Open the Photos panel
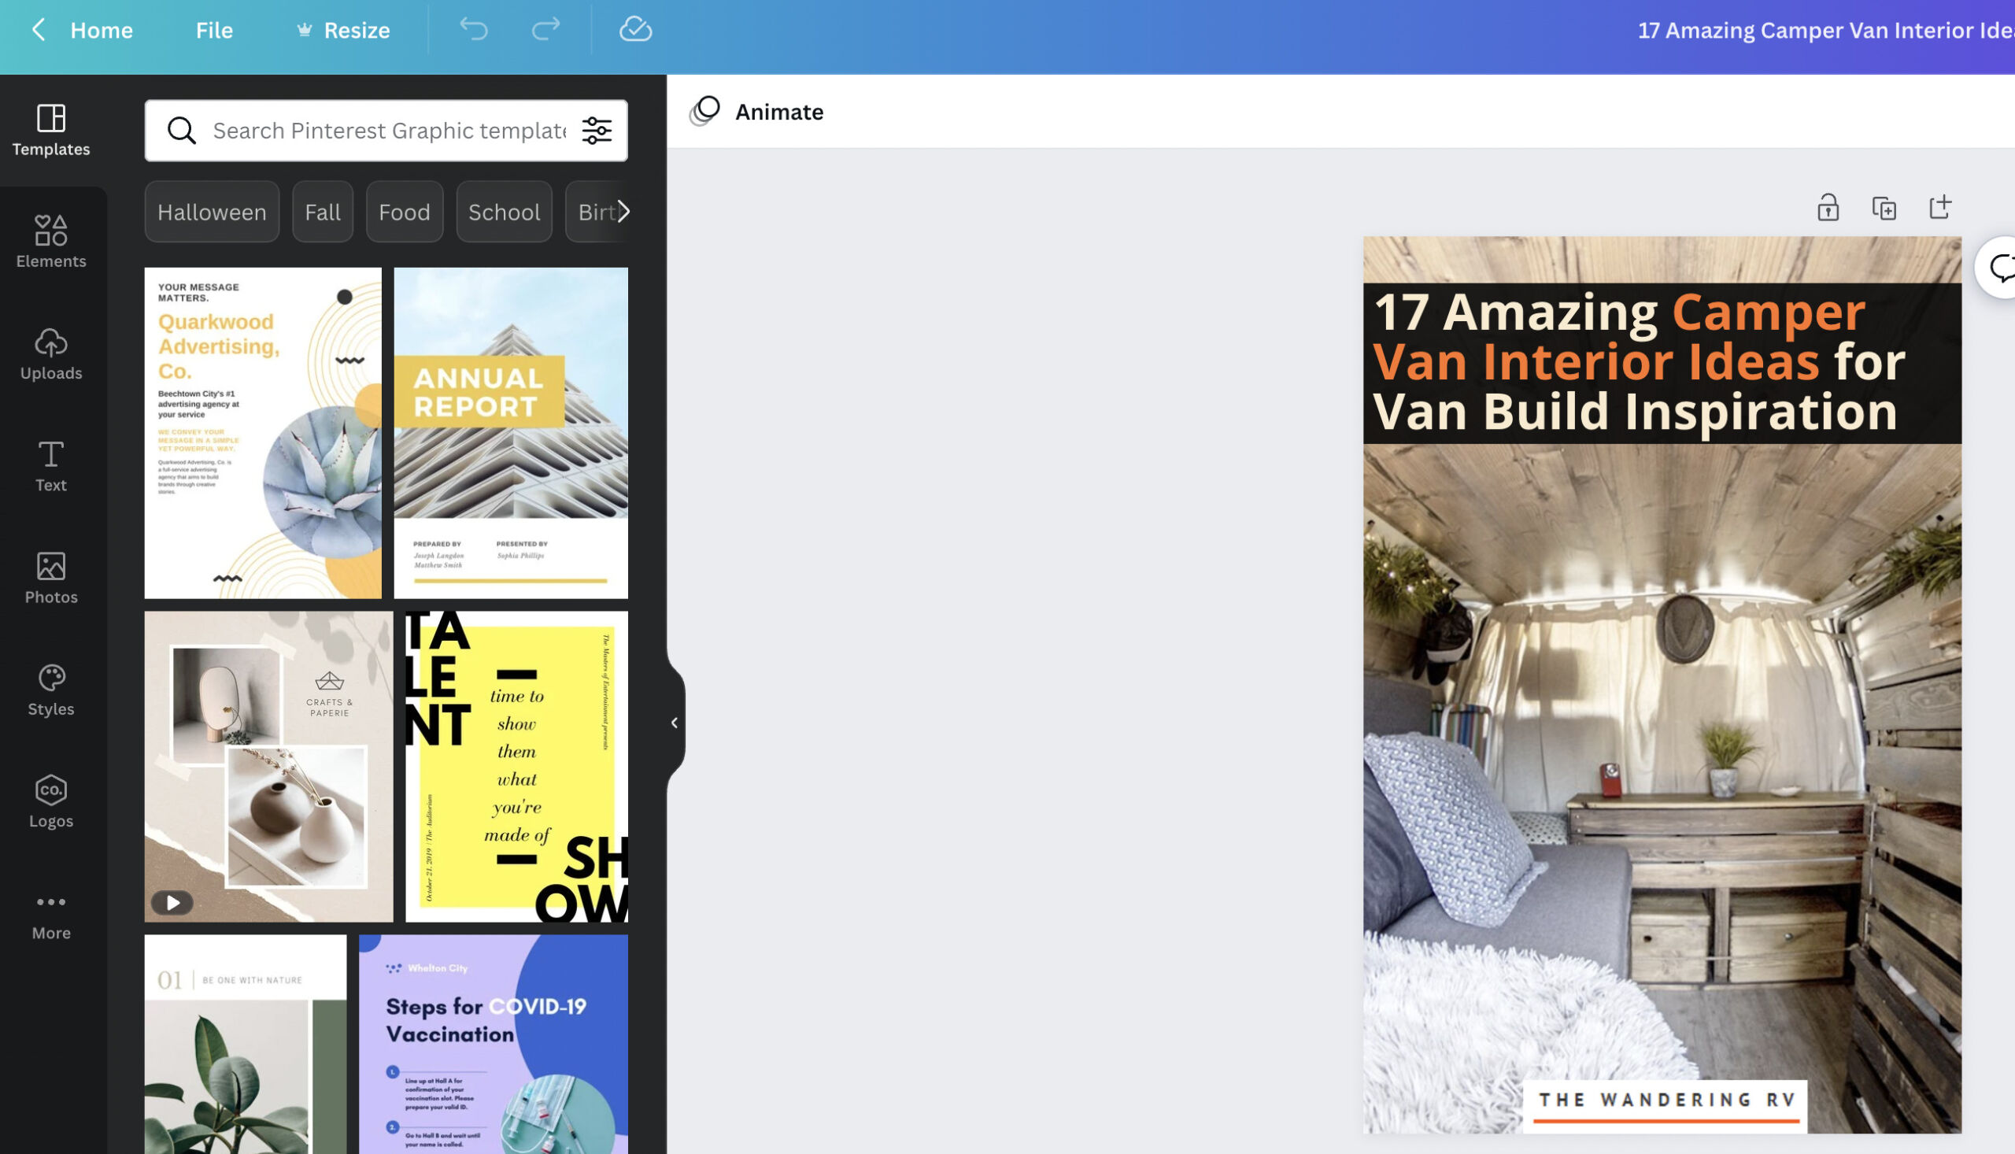The height and width of the screenshot is (1154, 2015). [51, 579]
